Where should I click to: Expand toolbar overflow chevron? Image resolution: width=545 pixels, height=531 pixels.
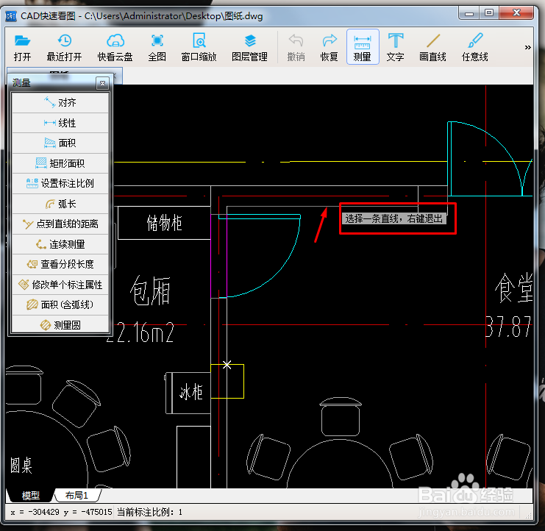[x=527, y=47]
